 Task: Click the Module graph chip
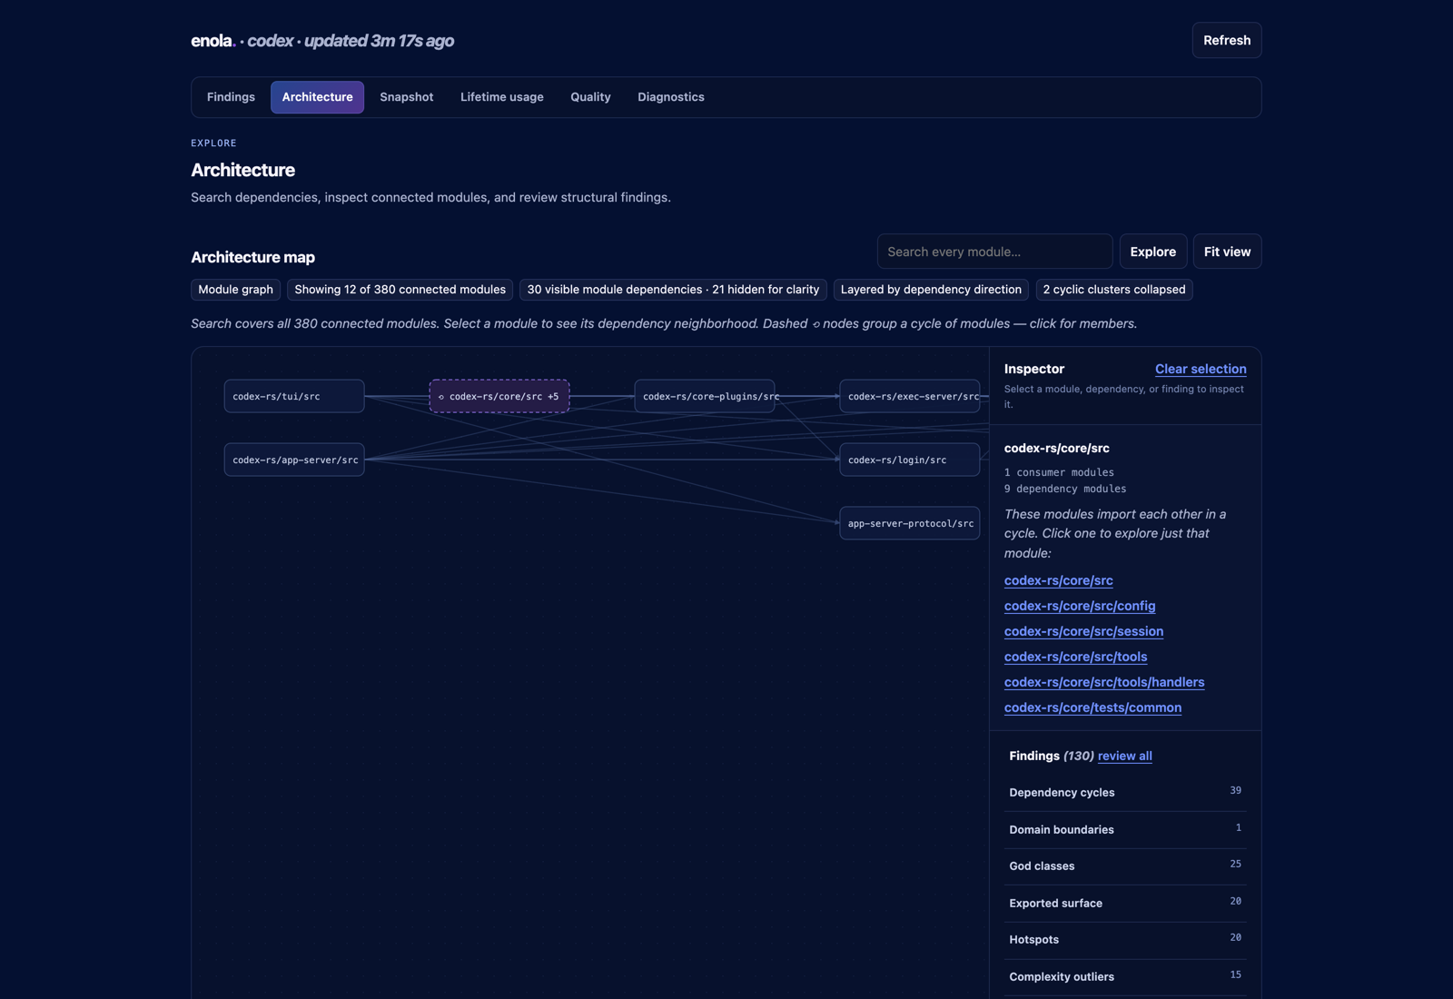(x=235, y=290)
